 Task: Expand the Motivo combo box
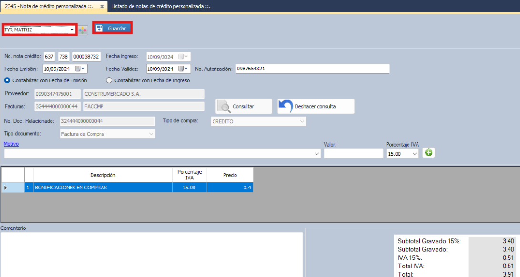pyautogui.click(x=317, y=154)
